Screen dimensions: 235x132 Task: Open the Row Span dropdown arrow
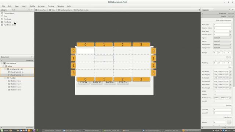pyautogui.click(x=230, y=31)
